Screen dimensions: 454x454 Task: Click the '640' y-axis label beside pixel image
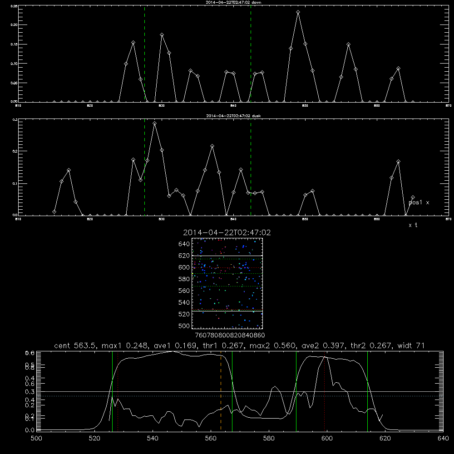coord(184,244)
